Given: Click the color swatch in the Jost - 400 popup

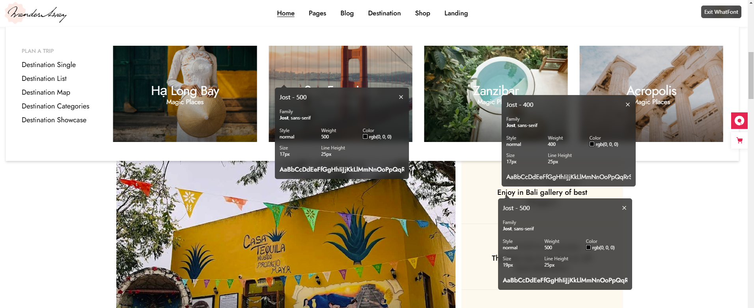Looking at the screenshot, I should pyautogui.click(x=592, y=144).
